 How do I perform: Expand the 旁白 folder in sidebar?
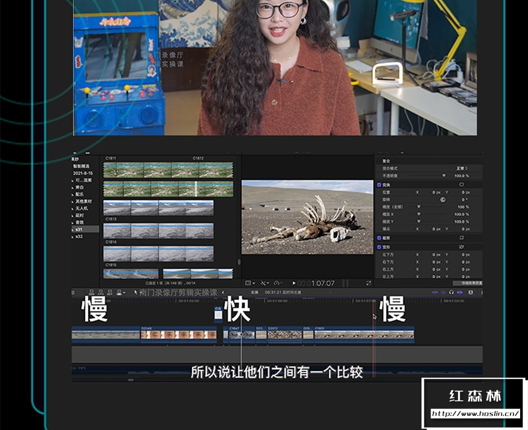(x=72, y=187)
